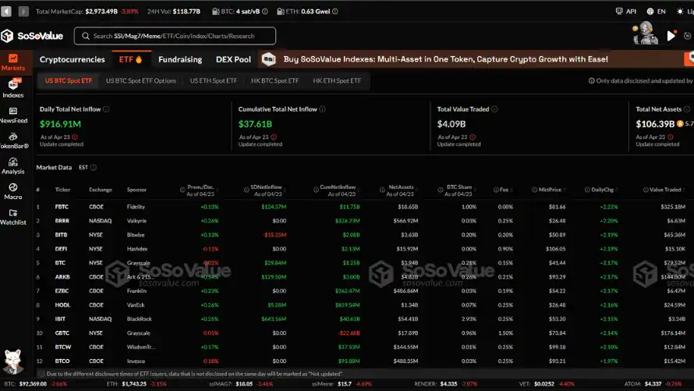694x391 pixels.
Task: Open the IBIT ticker row
Action: 363,319
